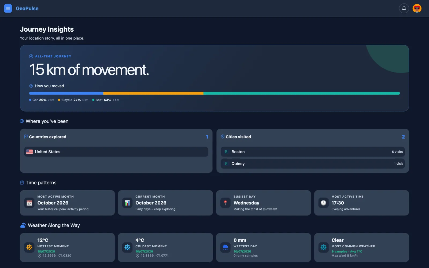The height and width of the screenshot is (268, 429).
Task: Click the sun icon in Hottest Moment card
Action: pyautogui.click(x=29, y=247)
